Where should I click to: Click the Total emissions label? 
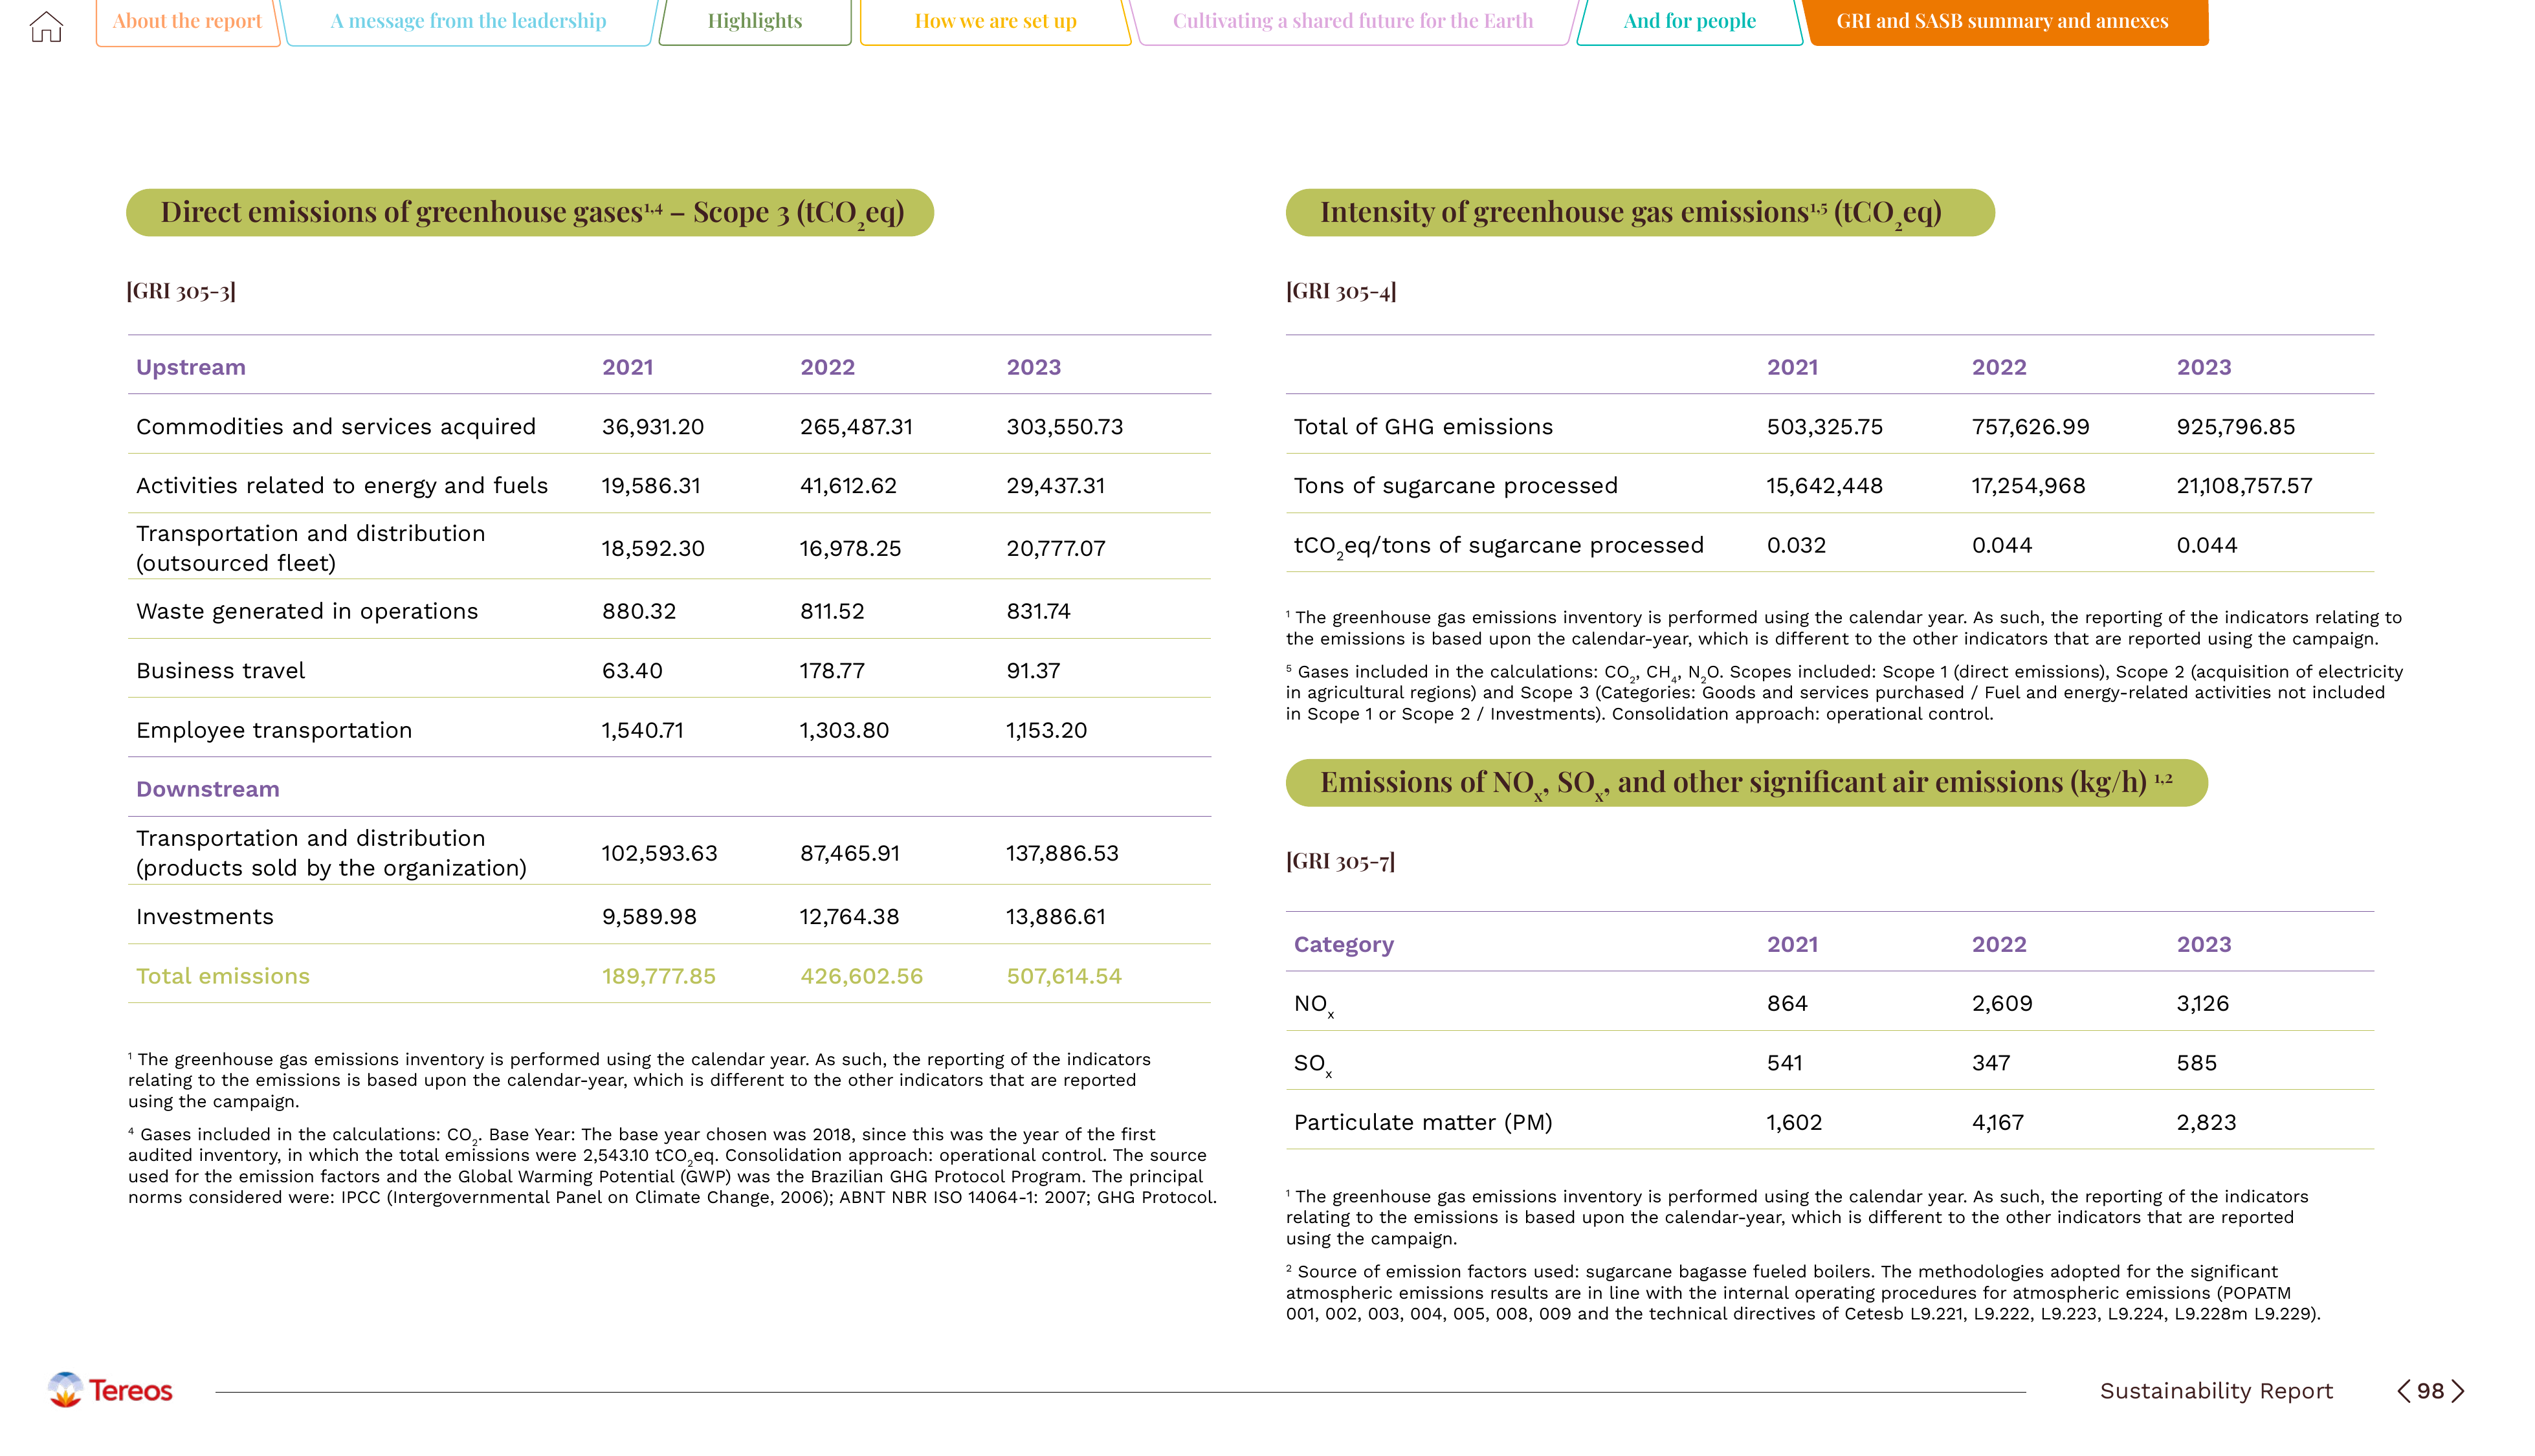[223, 976]
